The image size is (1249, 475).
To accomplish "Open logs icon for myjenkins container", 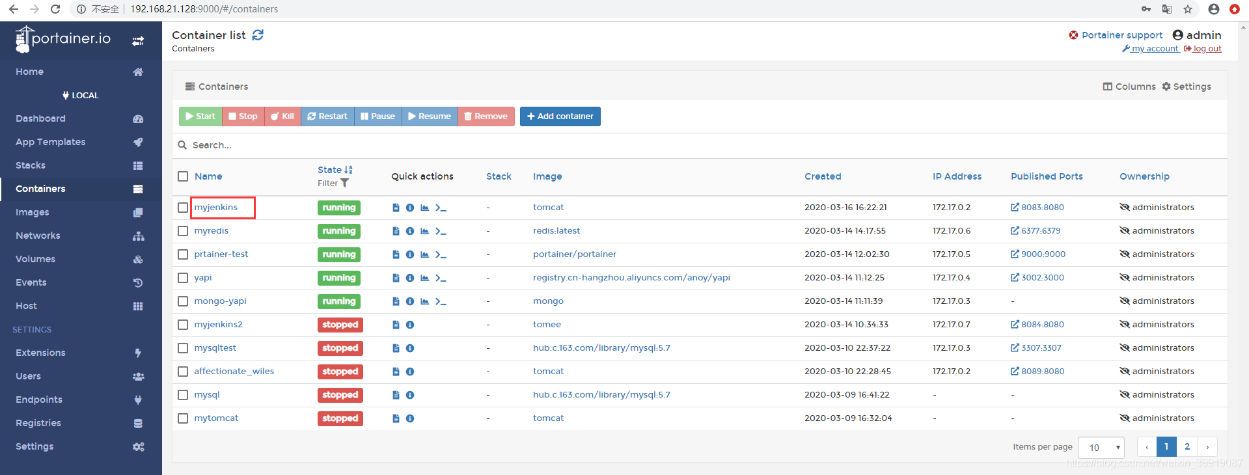I will coord(396,208).
